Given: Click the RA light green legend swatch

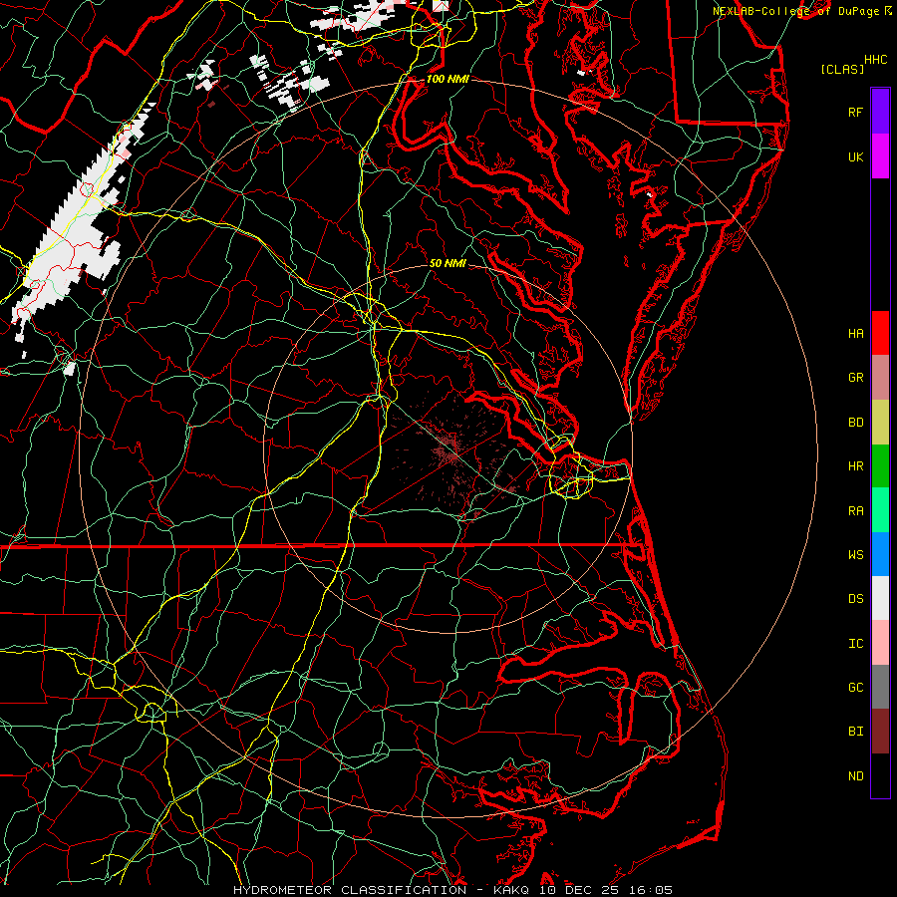Looking at the screenshot, I should (x=880, y=510).
